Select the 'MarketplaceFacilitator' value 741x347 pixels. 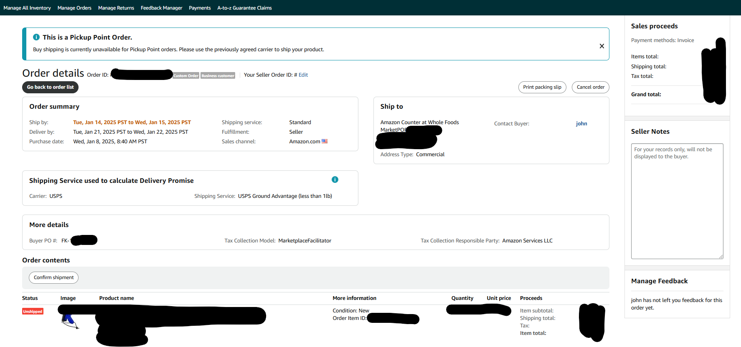coord(305,241)
